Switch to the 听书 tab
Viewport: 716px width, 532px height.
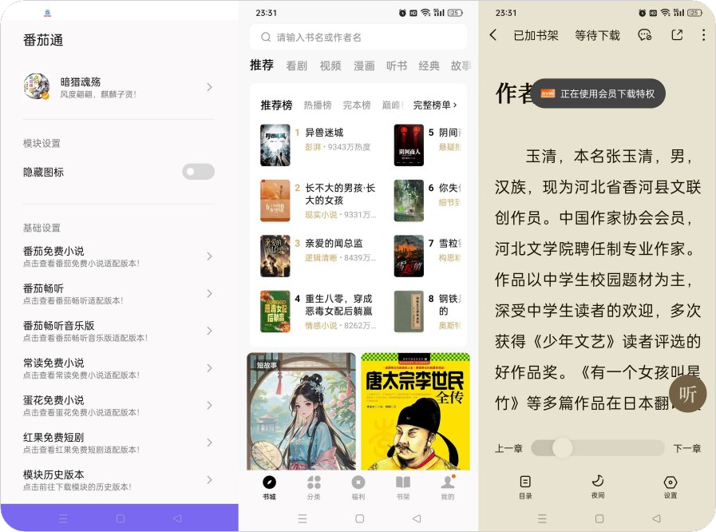click(x=397, y=66)
